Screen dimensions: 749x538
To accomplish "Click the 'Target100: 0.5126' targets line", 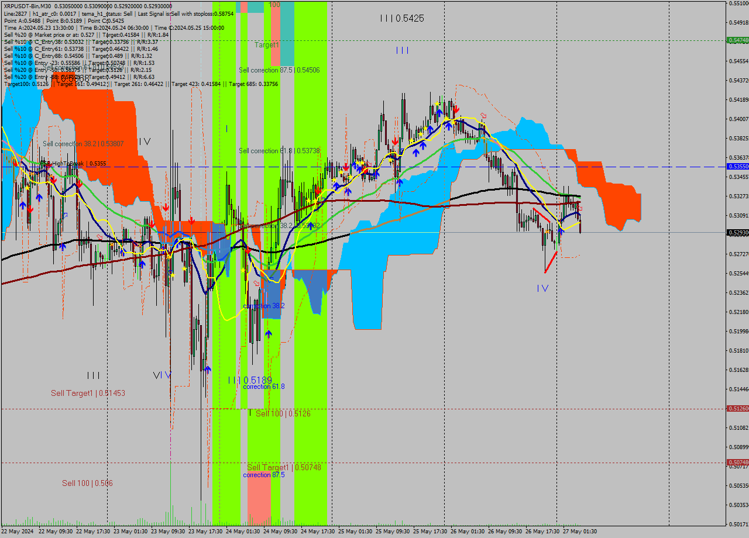I will coord(141,84).
